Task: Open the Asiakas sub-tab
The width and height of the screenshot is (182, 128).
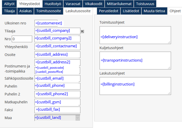Action: [26, 11]
